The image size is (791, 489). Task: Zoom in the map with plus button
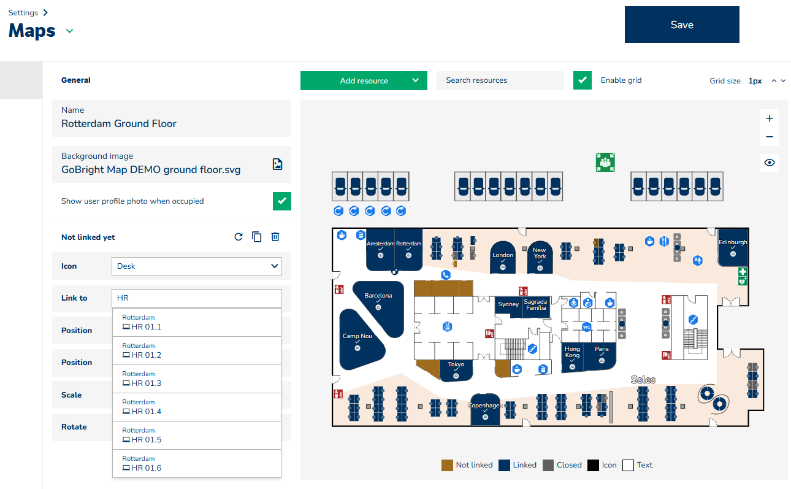[770, 118]
